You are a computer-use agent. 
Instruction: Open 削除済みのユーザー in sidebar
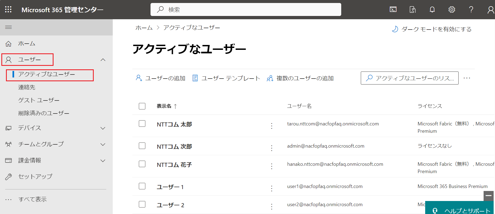pyautogui.click(x=44, y=113)
